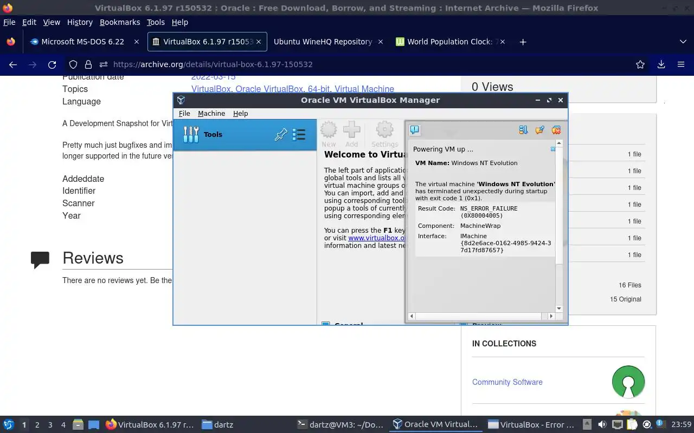Click the site security padlock icon
Viewport: 694px width, 433px height.
(x=88, y=64)
